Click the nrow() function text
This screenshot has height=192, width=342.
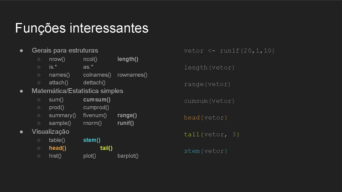pyautogui.click(x=57, y=59)
